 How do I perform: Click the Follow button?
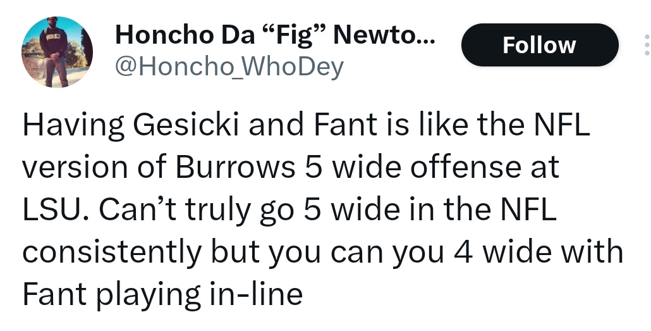(x=540, y=45)
